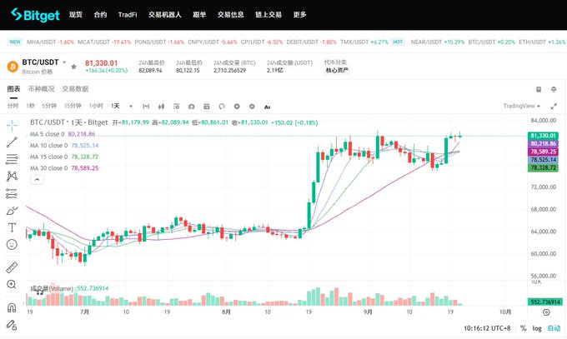The image size is (567, 339).
Task: Open the 现货 spot menu
Action: pos(76,14)
